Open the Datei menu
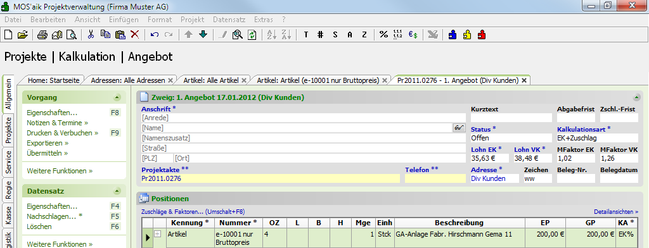Screen dimensions: 649x248 point(13,20)
